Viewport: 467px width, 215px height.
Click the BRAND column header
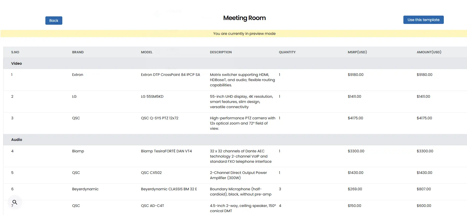tap(78, 52)
